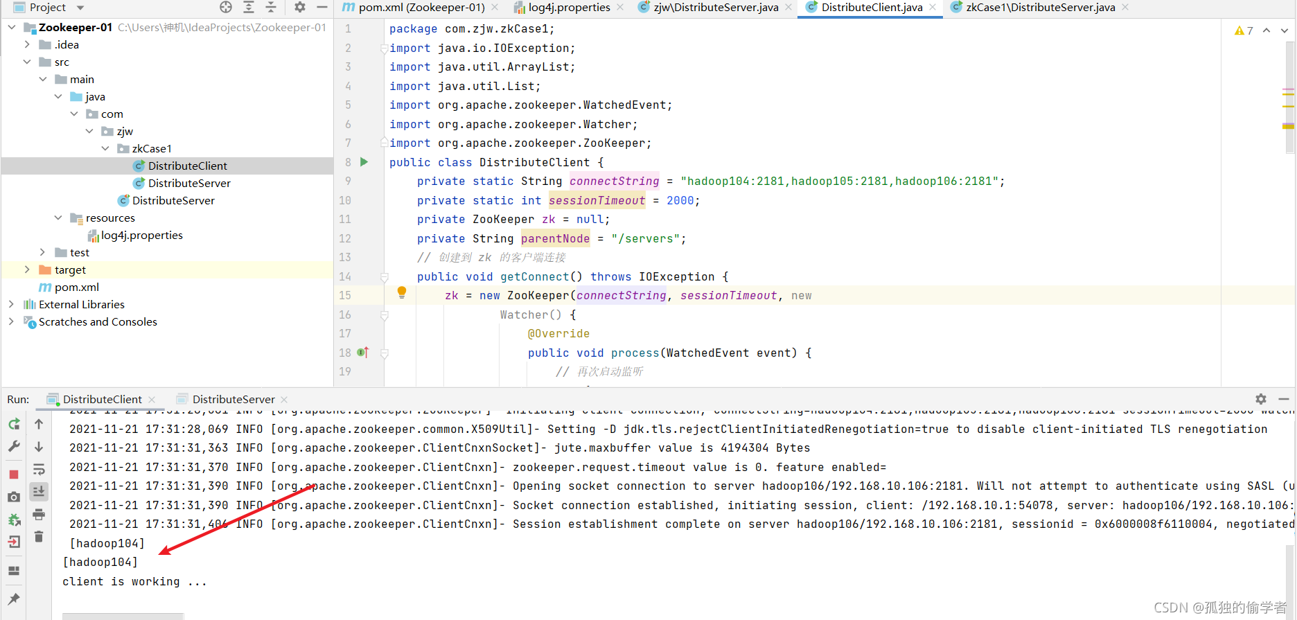Click the locate opened file target icon
The width and height of the screenshot is (1297, 620).
226,7
